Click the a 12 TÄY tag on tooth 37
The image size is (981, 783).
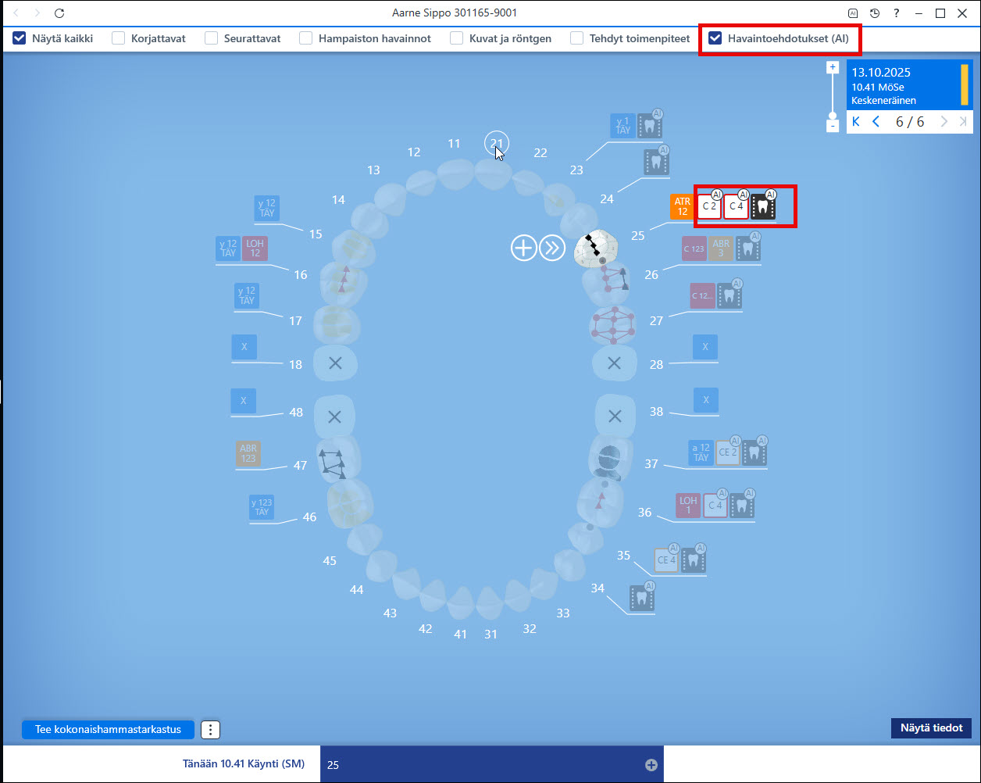[x=701, y=453]
